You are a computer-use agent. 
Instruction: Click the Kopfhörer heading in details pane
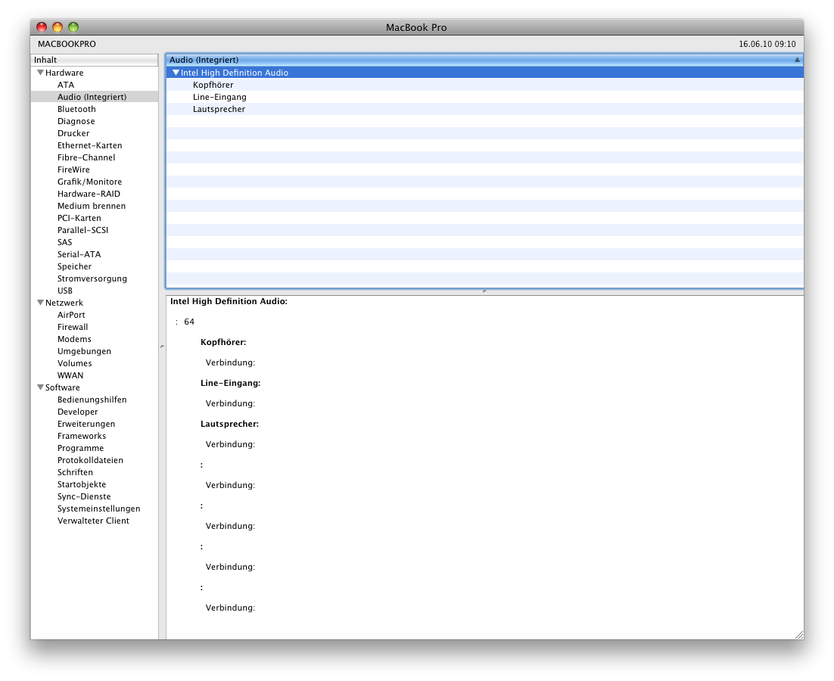tap(223, 342)
